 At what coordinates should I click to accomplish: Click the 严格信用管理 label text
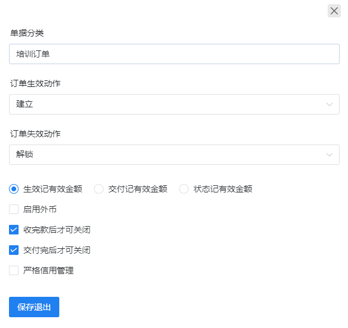pos(49,270)
